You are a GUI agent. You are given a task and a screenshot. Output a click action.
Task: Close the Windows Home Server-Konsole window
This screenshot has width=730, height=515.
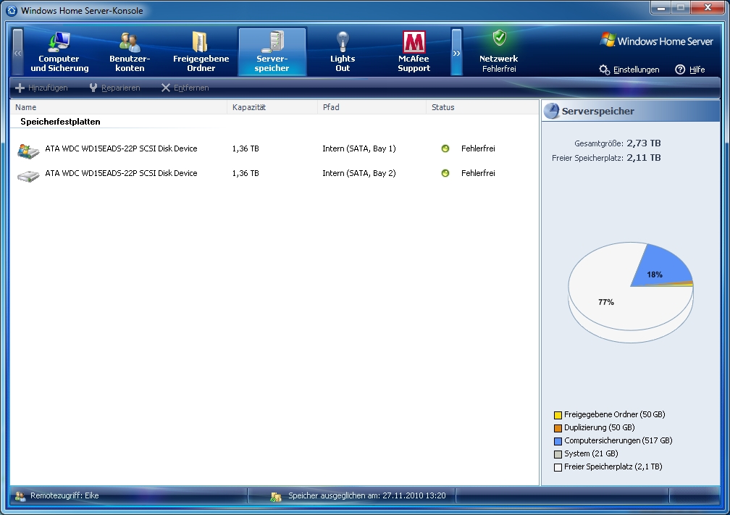point(708,8)
